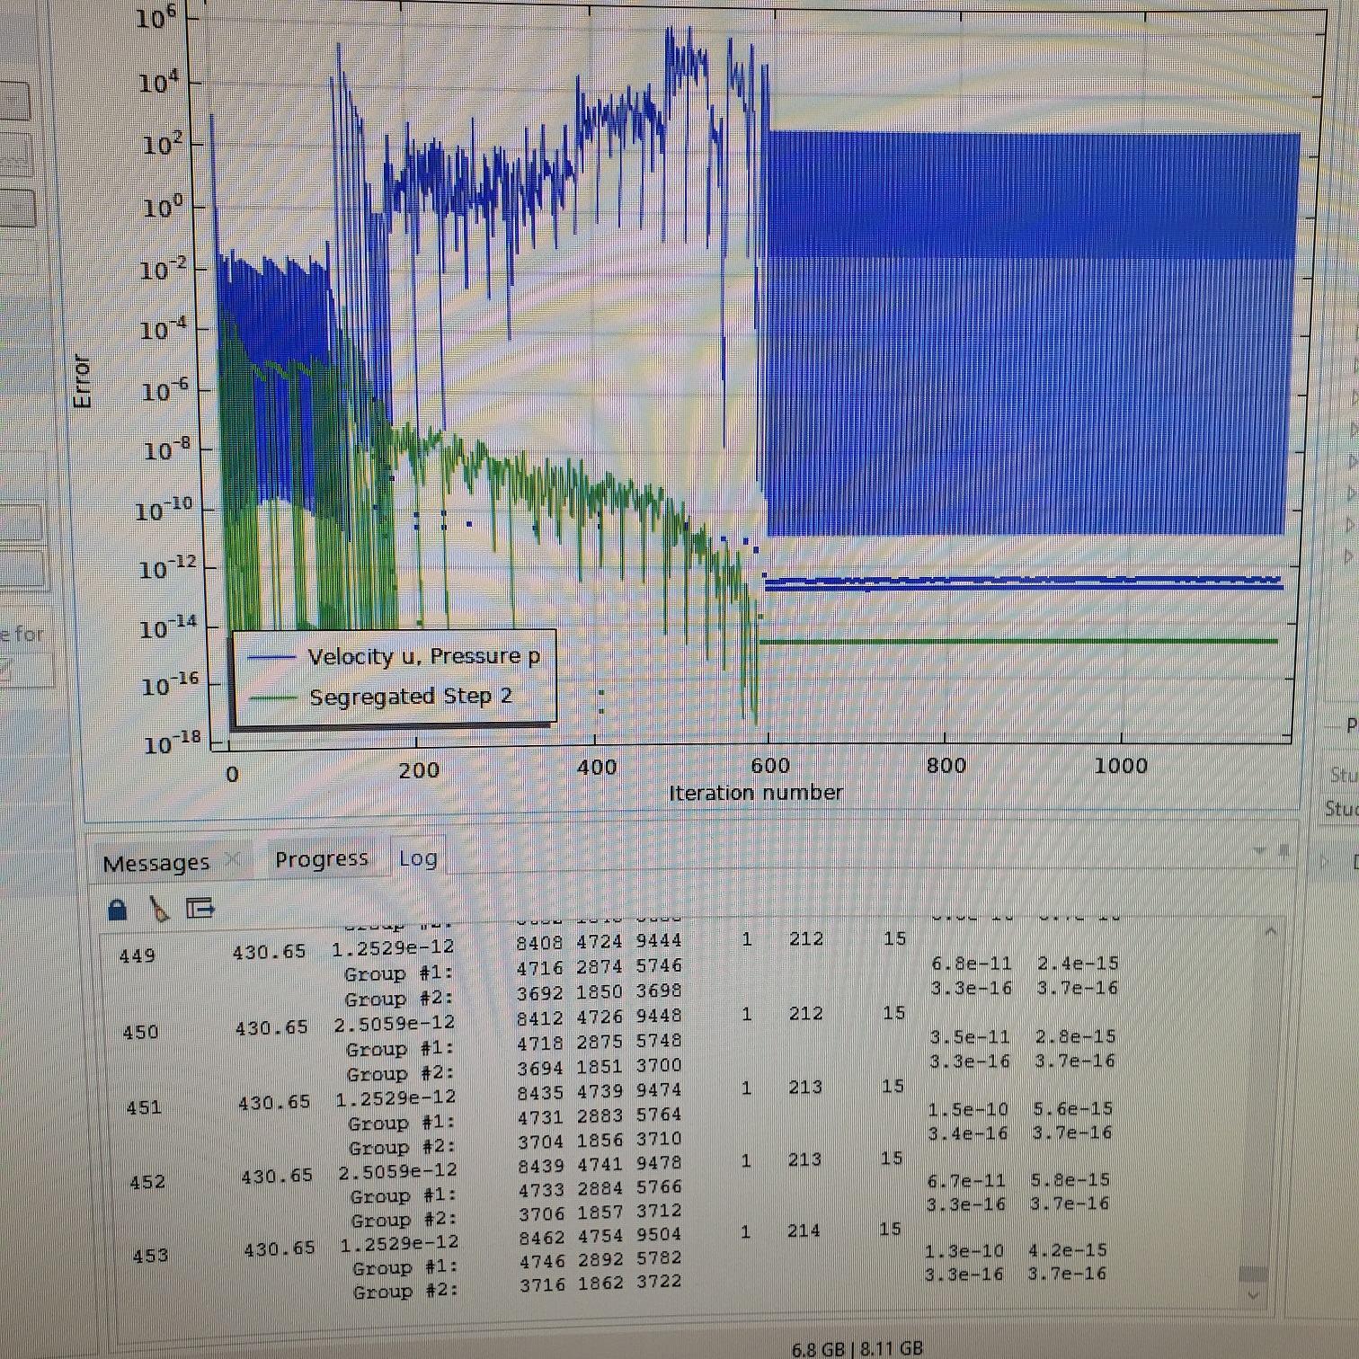The width and height of the screenshot is (1359, 1359).
Task: Click the 'Velocity u, Pressure p' legend entry
Action: [423, 656]
